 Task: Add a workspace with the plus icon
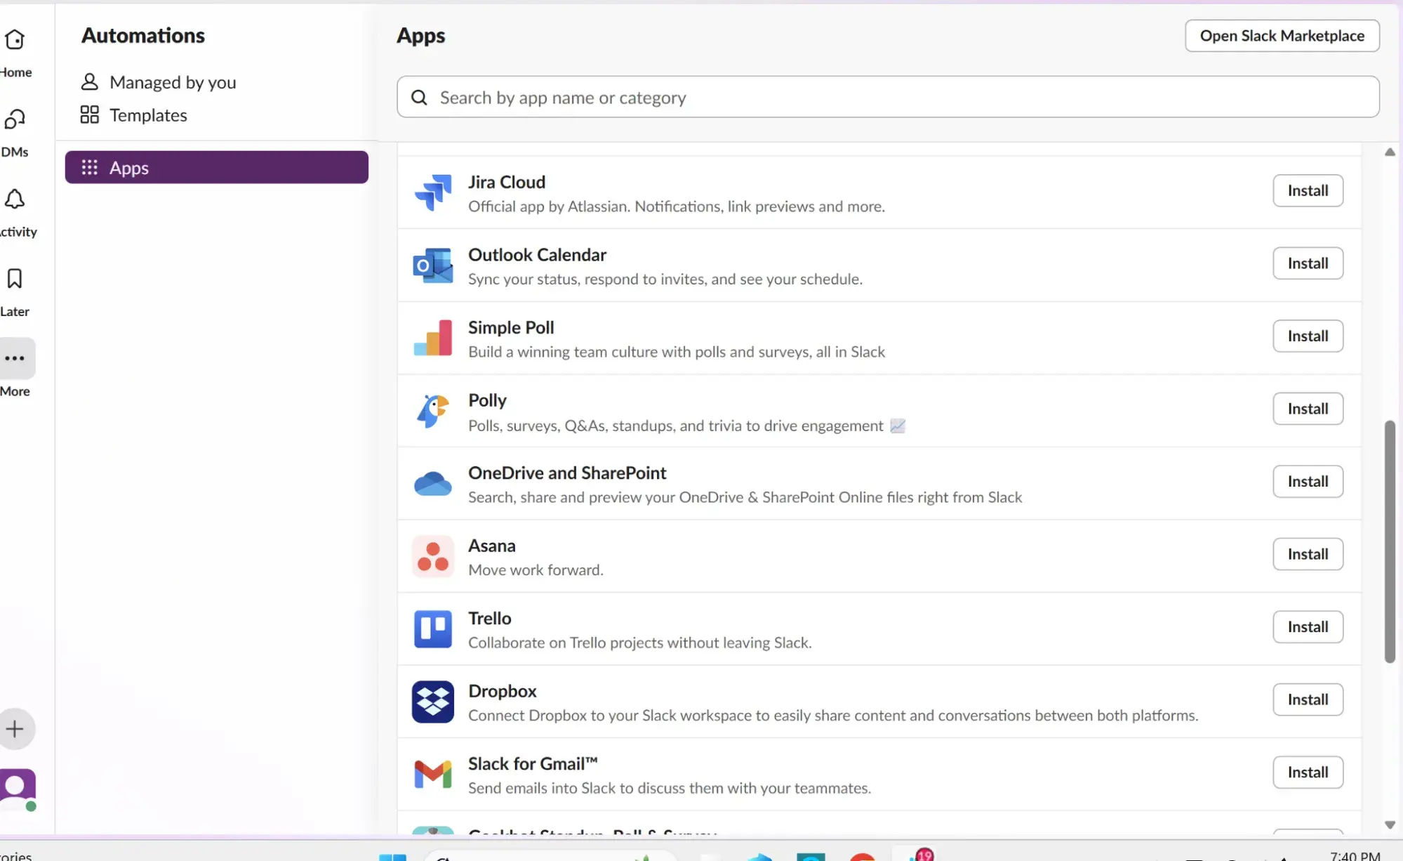pyautogui.click(x=15, y=728)
